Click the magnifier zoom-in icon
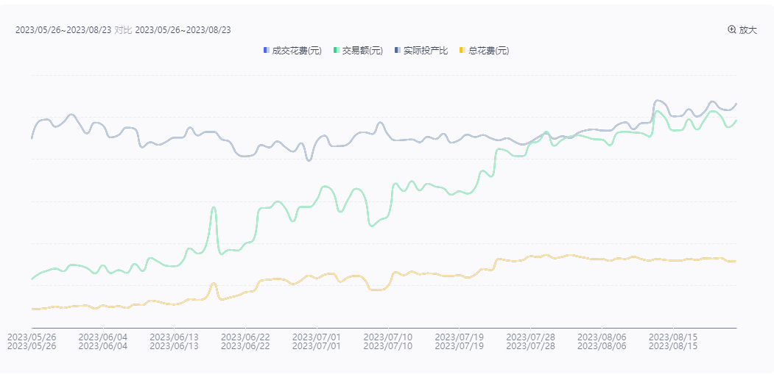 731,30
